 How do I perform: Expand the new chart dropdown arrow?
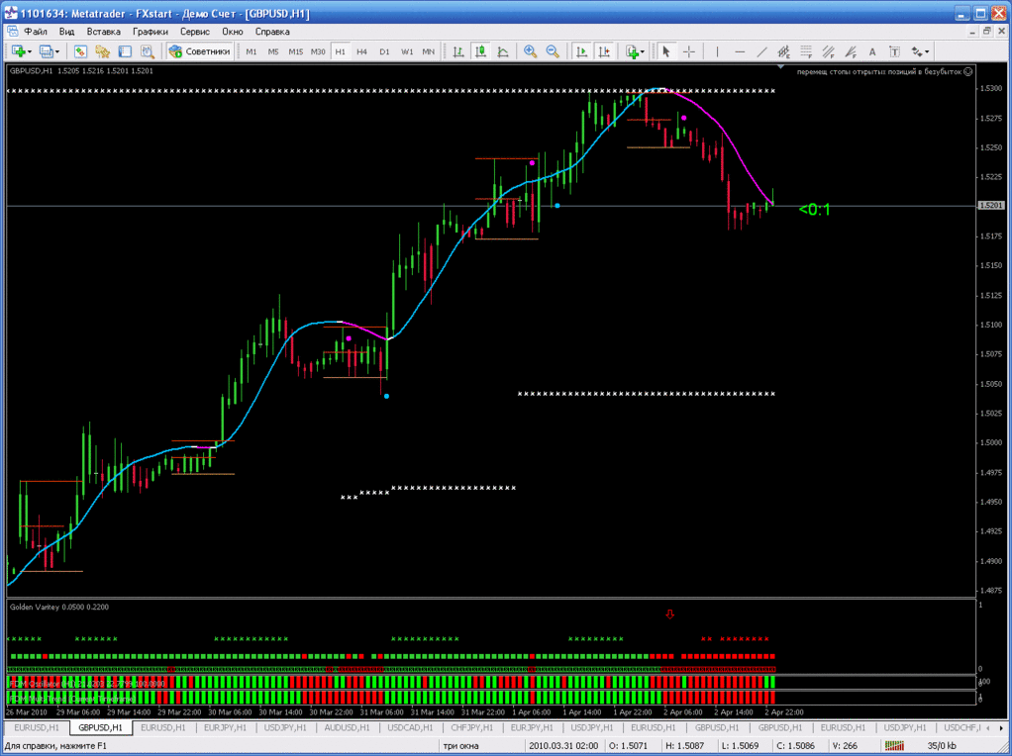(29, 51)
